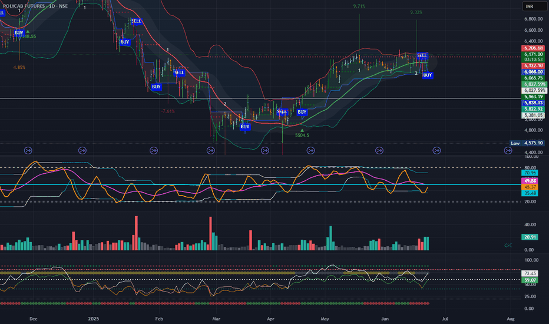This screenshot has height=324, width=549.
Task: Click the white 72.45 indicator value
Action: (x=530, y=273)
